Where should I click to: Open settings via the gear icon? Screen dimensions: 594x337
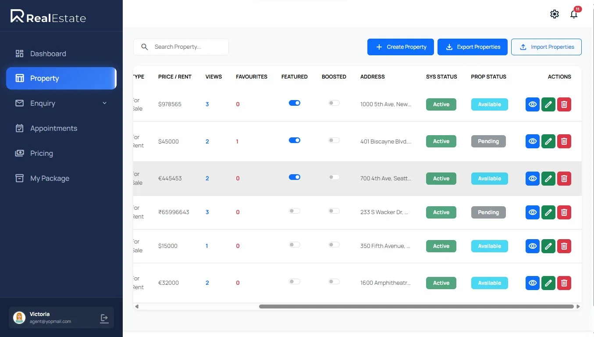tap(555, 14)
